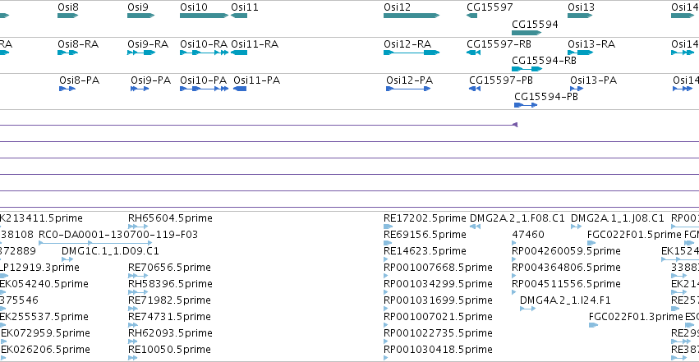Image resolution: width=699 pixels, height=362 pixels.
Task: Select the CG15597-PB protein feature
Action: 475,89
